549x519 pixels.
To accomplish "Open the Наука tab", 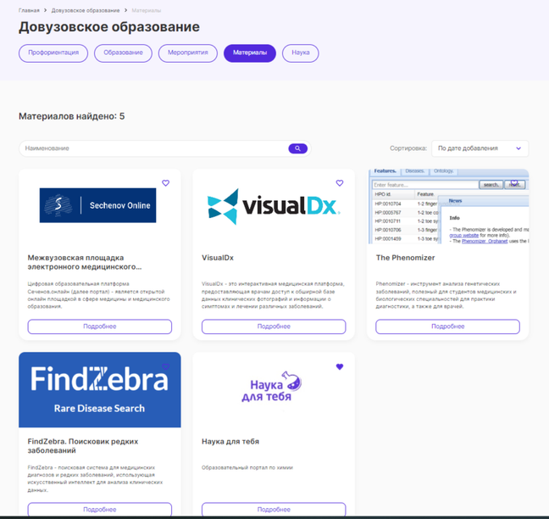I will click(301, 53).
